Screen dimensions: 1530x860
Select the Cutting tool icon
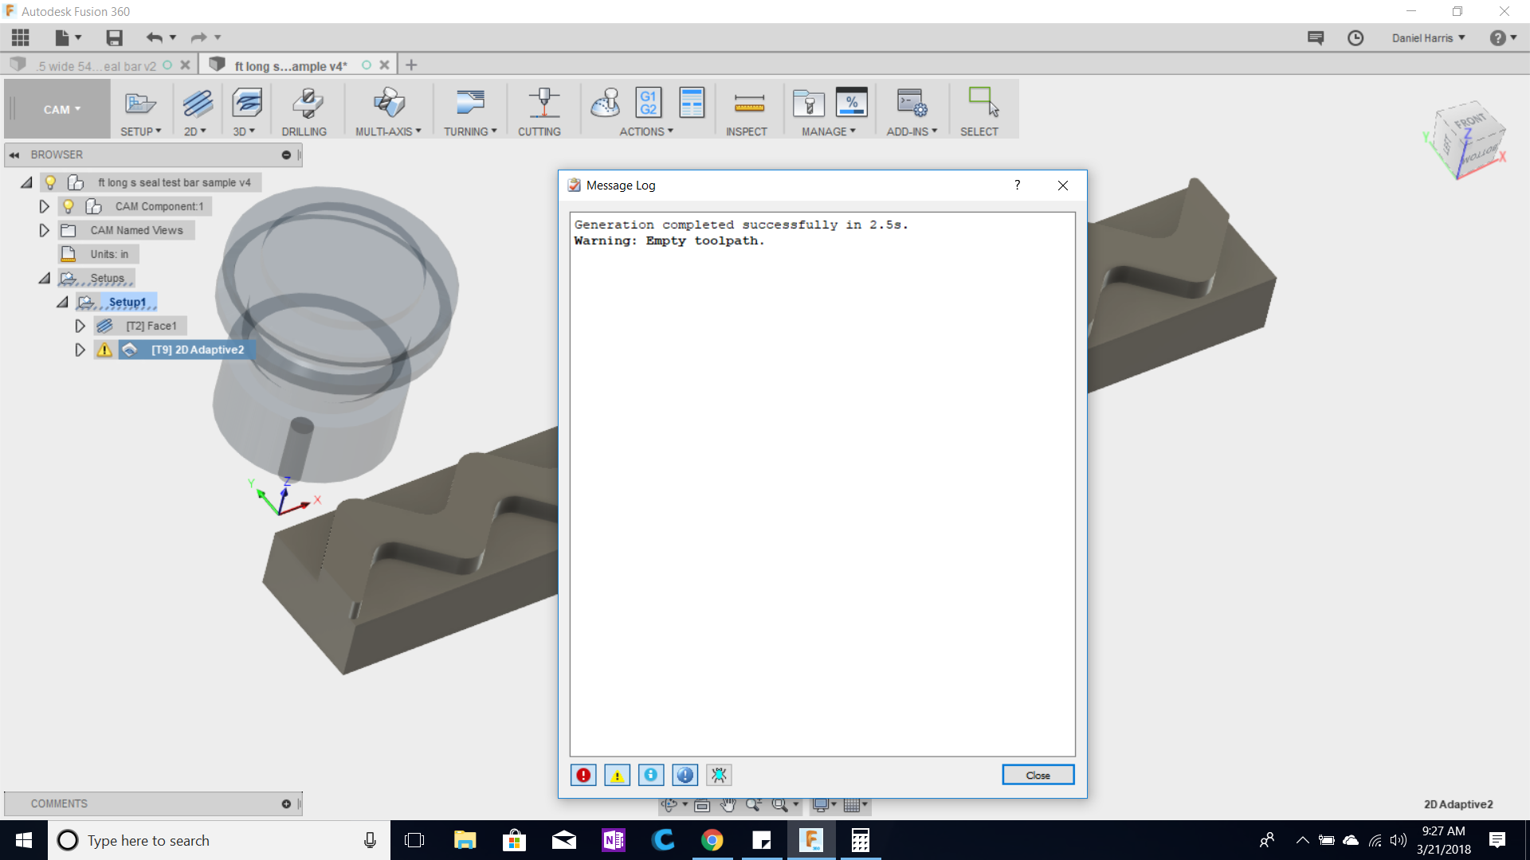pos(543,104)
